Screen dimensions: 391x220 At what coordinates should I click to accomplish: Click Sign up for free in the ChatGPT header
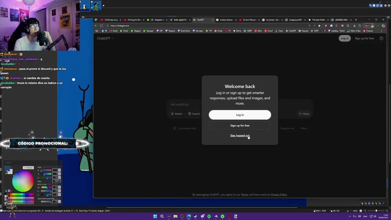point(364,38)
